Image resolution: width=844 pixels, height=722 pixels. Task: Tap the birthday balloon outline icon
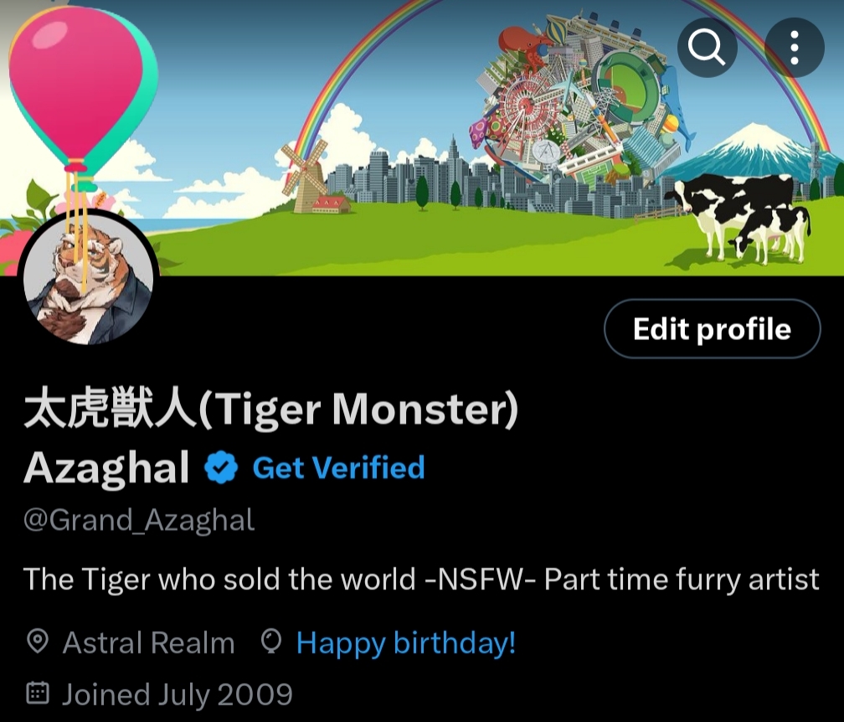point(270,642)
